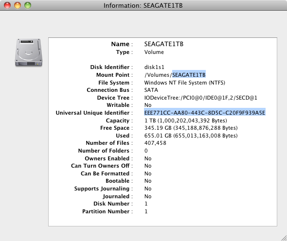The width and height of the screenshot is (287, 241).
Task: Click the Type value 'Volume'
Action: (154, 52)
